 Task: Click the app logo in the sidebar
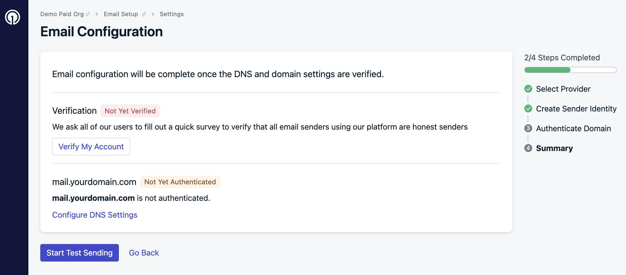pyautogui.click(x=13, y=17)
